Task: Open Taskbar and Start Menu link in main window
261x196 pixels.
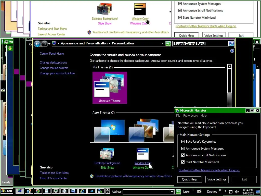Action: 55,173
